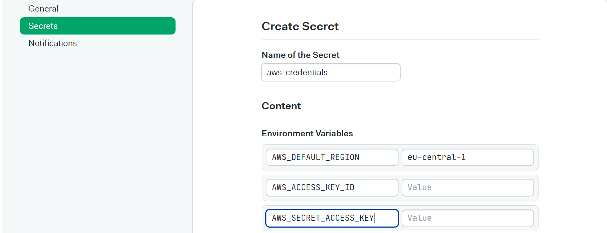Screen dimensions: 607x233
Task: Place the cursor after aws-credentials text
Action: coord(328,72)
